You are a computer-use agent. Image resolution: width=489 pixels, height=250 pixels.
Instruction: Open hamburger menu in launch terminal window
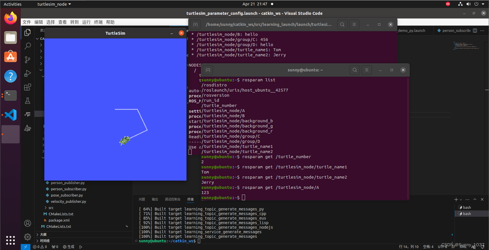(354, 24)
